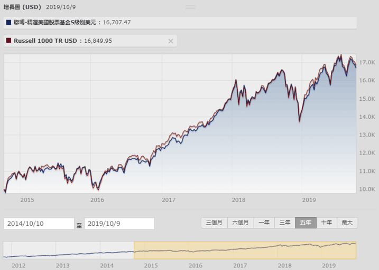Click the dark red Russell 1000 swatch
This screenshot has height=270, width=379.
click(x=8, y=41)
